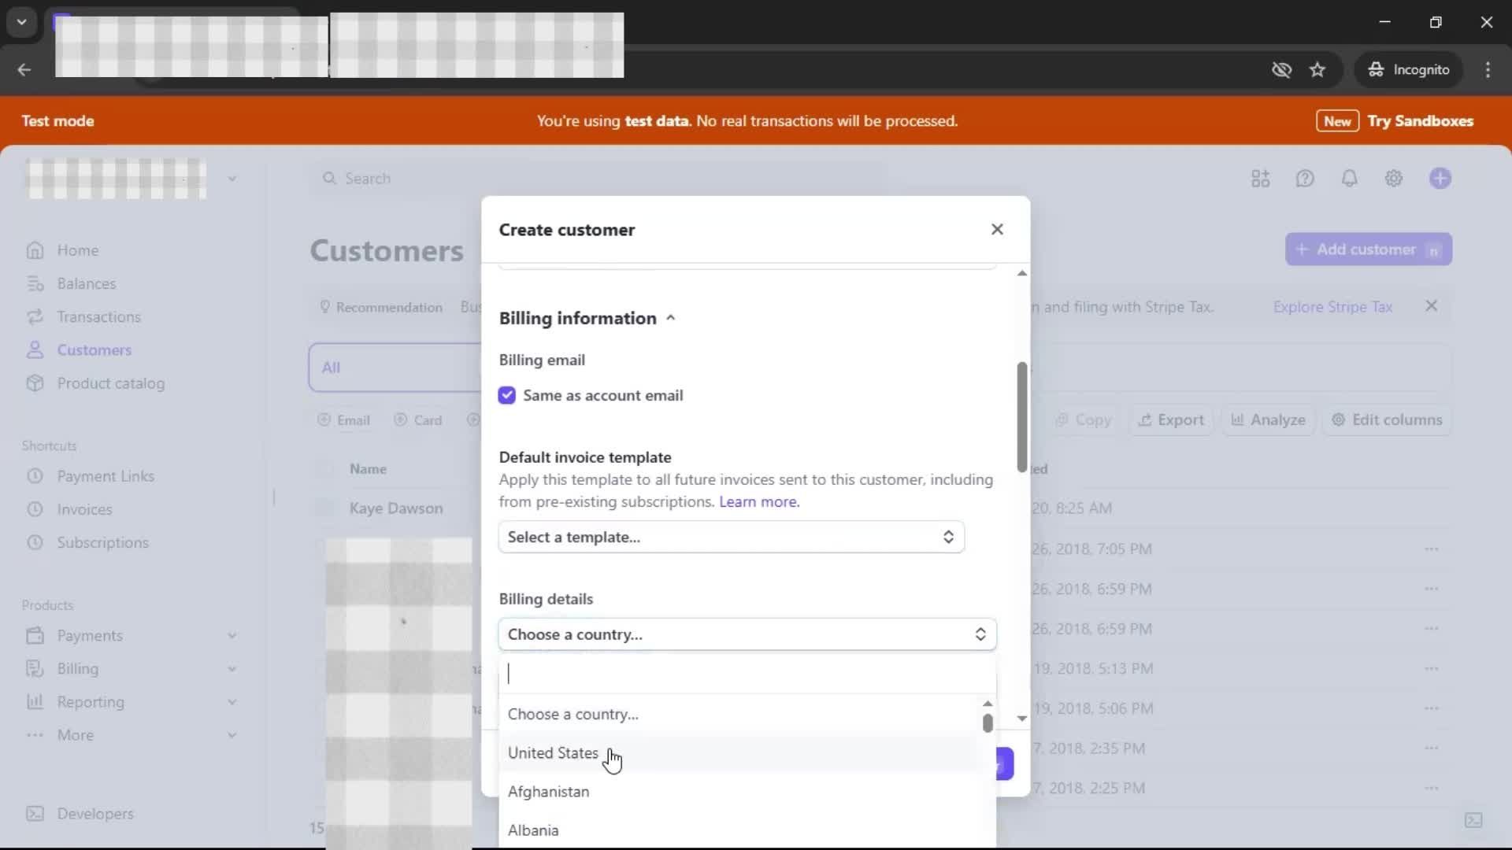Select Afghanistan from country list
Image resolution: width=1512 pixels, height=850 pixels.
coord(548,792)
